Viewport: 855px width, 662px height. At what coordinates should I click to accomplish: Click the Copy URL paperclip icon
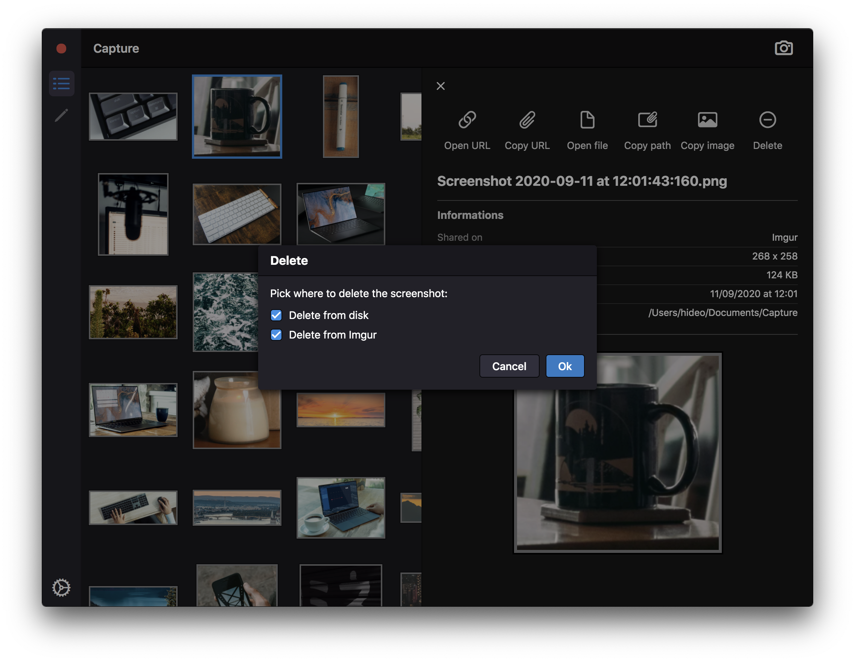click(x=527, y=120)
